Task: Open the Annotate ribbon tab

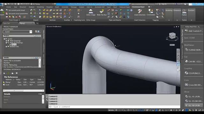Action: click(65, 7)
